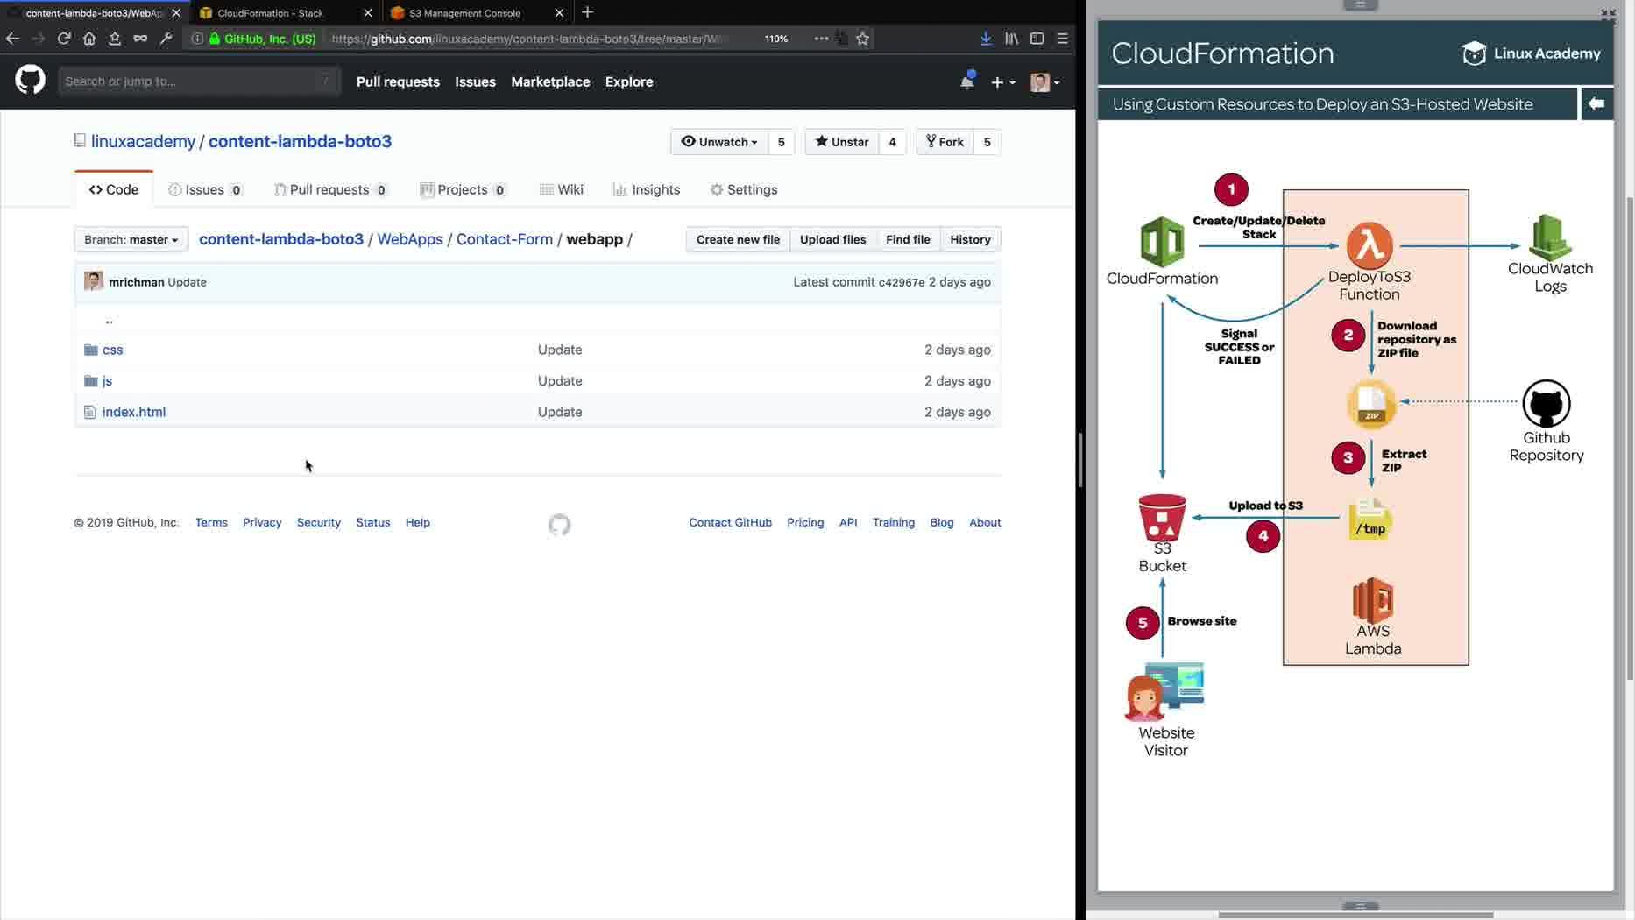The width and height of the screenshot is (1635, 920).
Task: Open the wrench developer tools icon
Action: tap(166, 39)
